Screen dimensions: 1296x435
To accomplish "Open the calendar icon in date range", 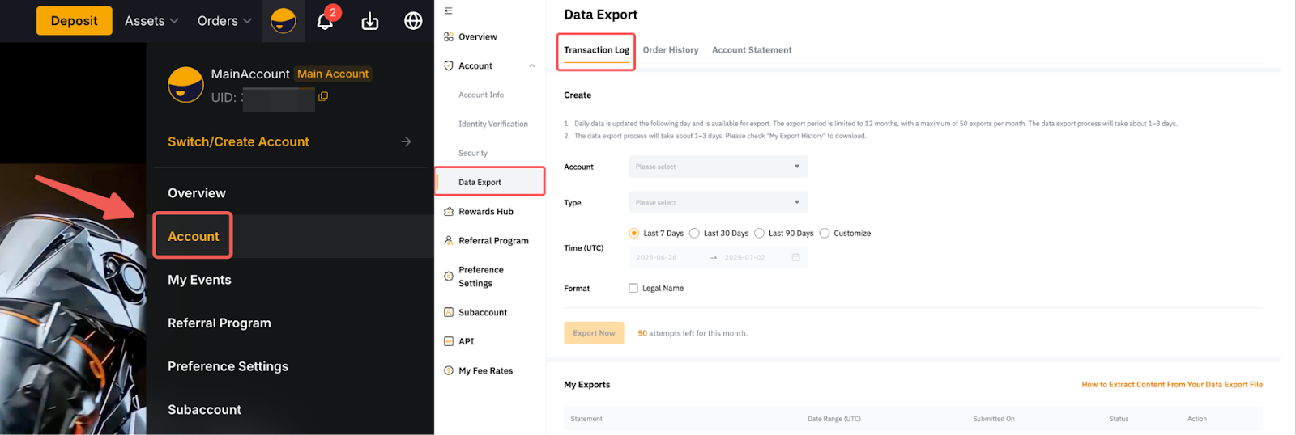I will click(795, 257).
